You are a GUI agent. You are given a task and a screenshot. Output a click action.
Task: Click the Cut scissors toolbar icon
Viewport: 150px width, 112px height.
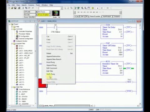23,8
